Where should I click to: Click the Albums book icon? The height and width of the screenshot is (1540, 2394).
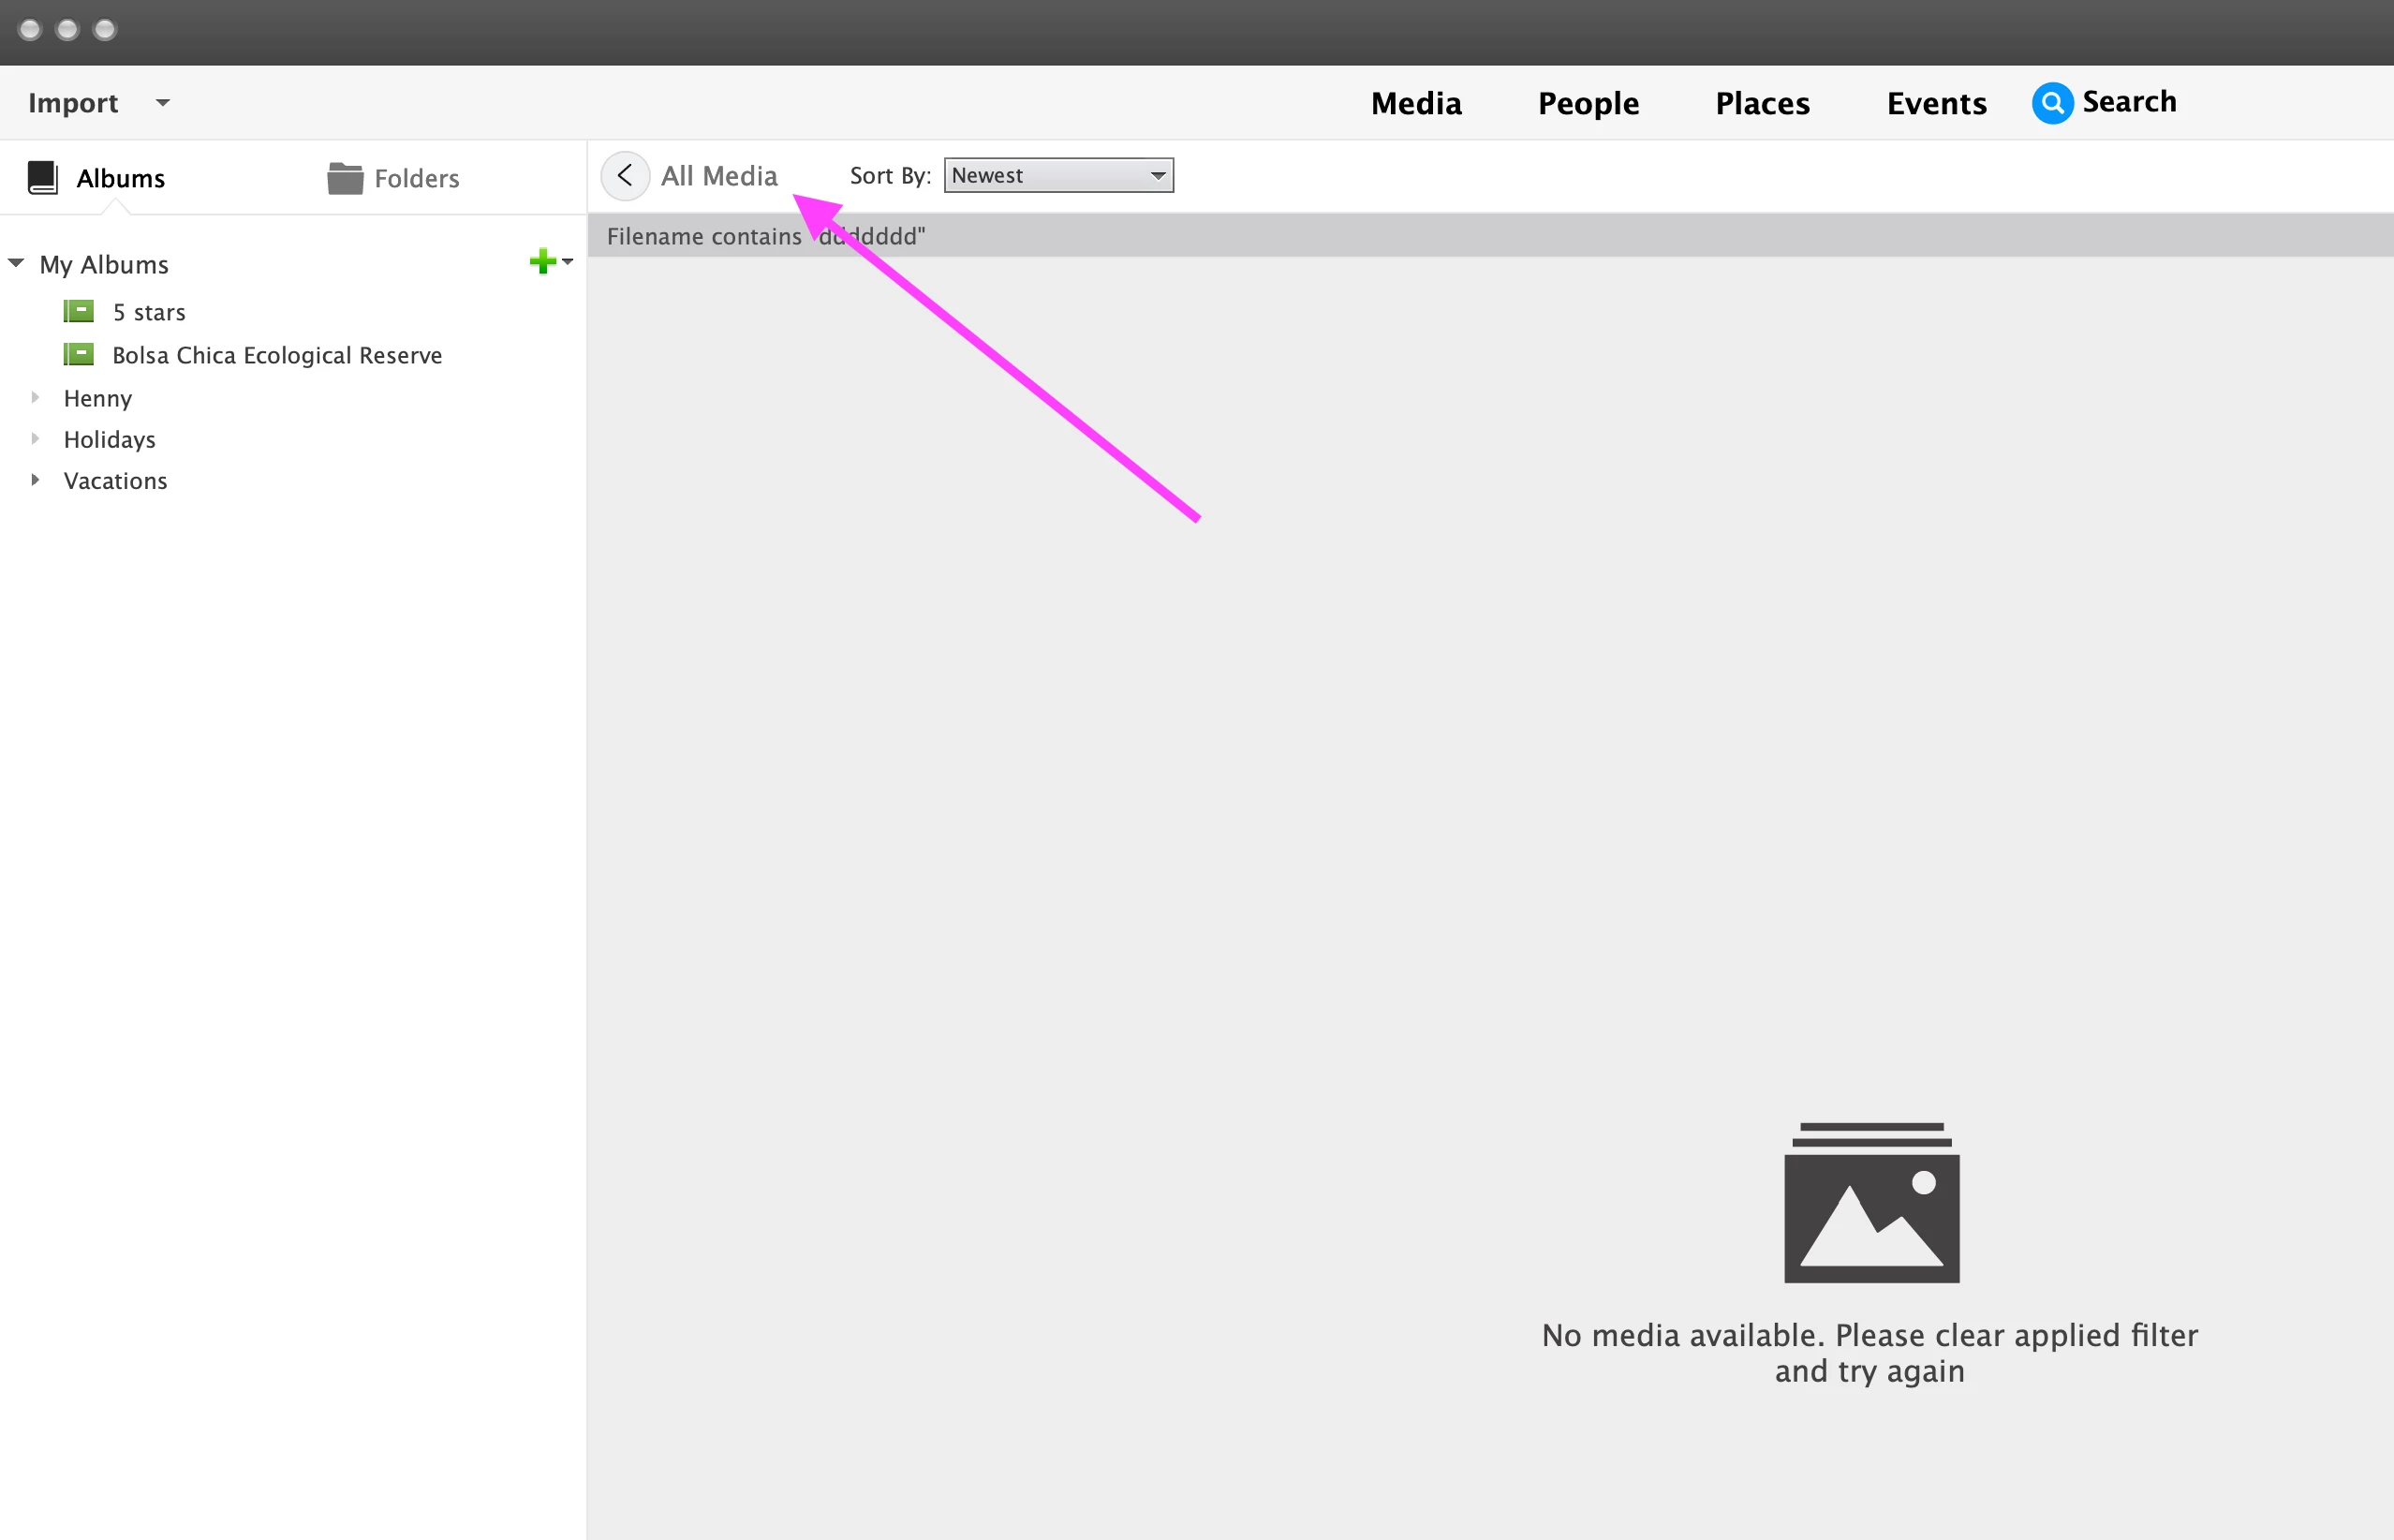click(43, 178)
